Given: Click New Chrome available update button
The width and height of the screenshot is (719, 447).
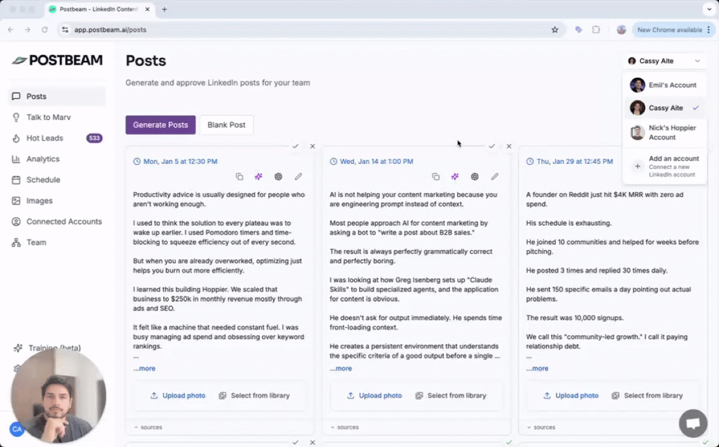Looking at the screenshot, I should pyautogui.click(x=673, y=29).
